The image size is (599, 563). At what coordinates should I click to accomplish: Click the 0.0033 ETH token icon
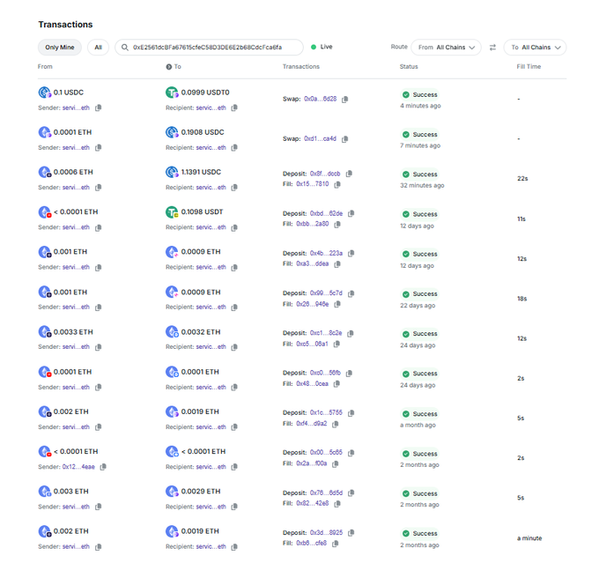45,332
